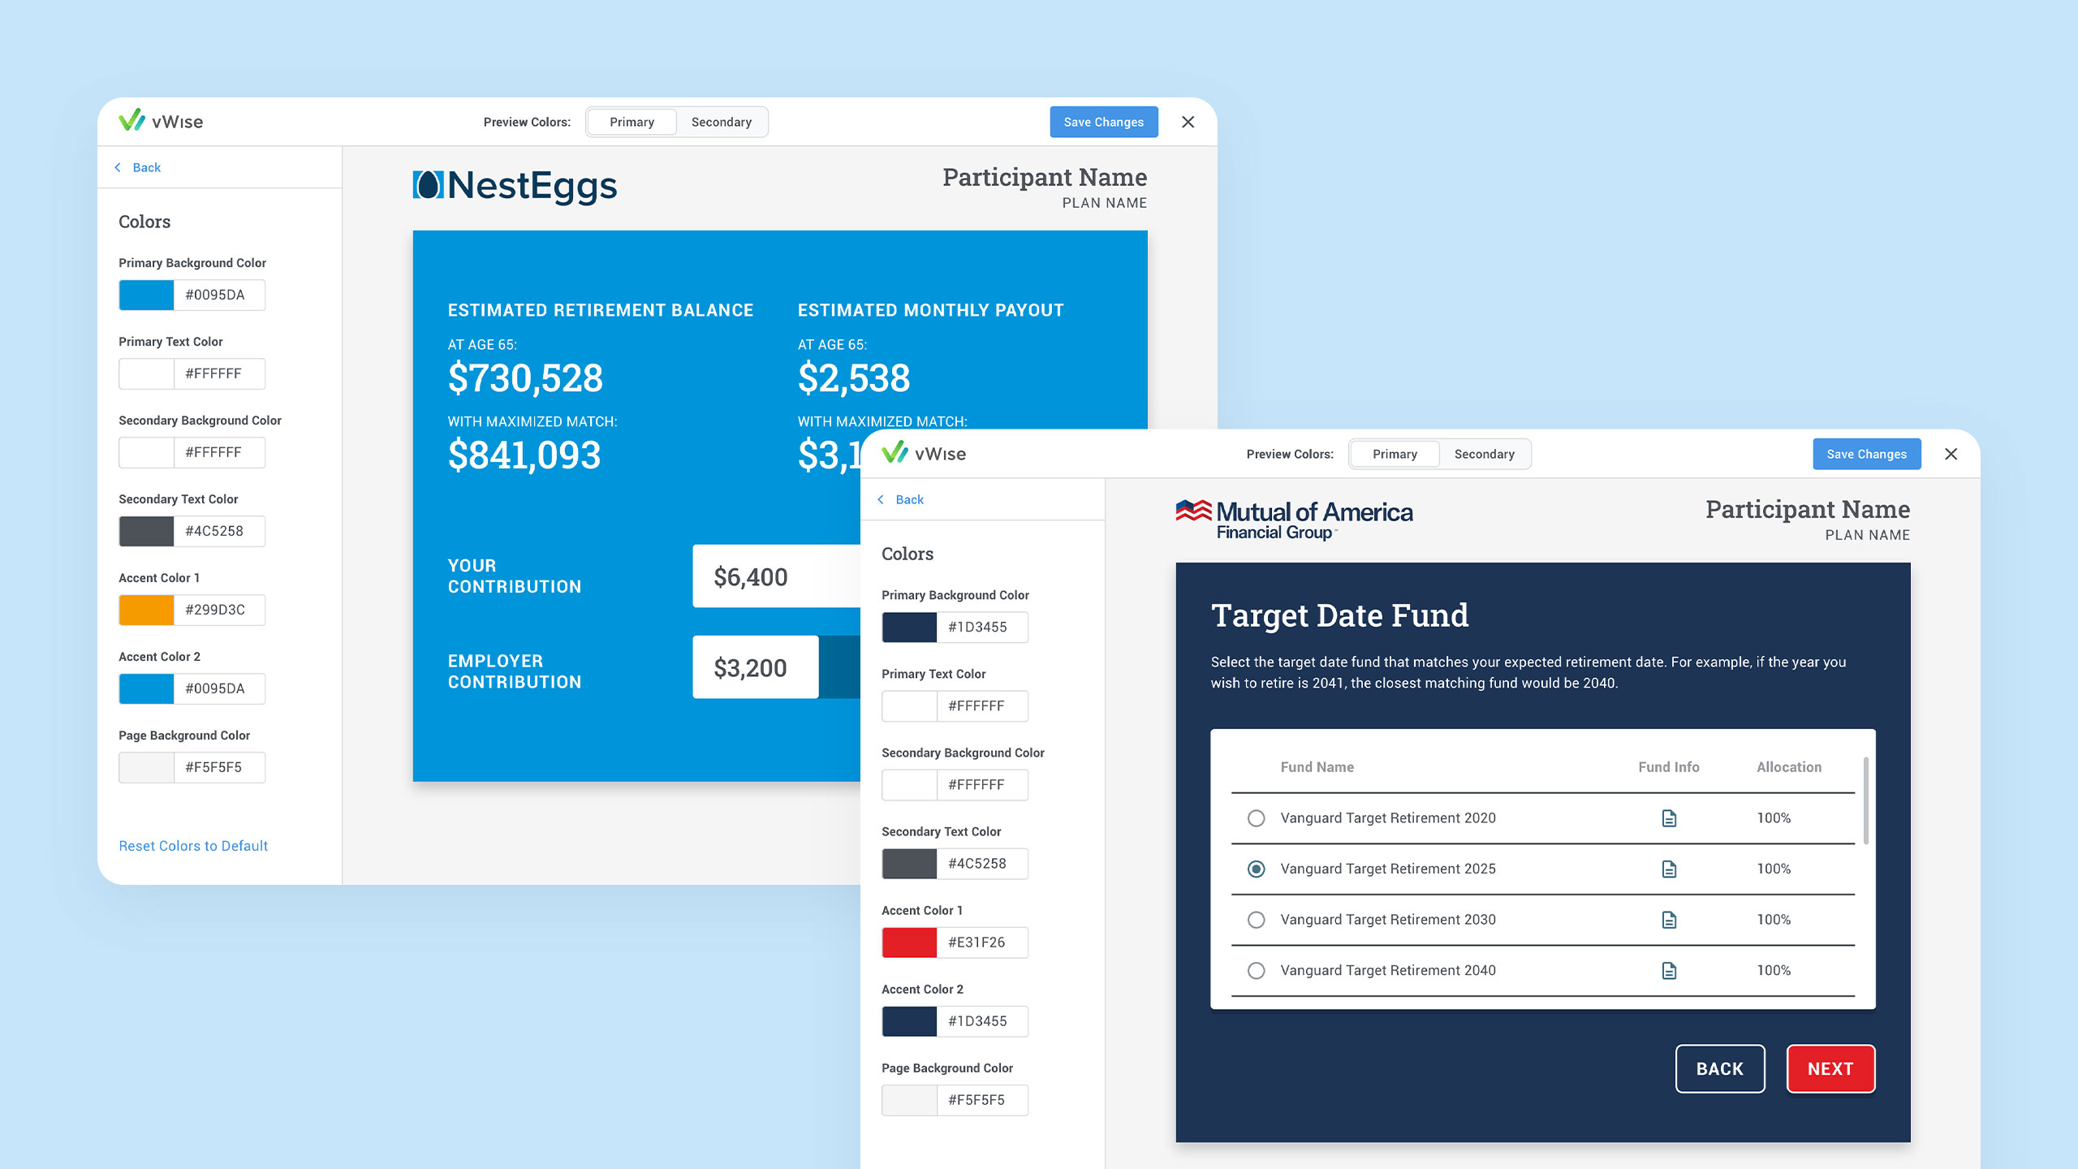
Task: Click Reset Colors to Default link
Action: 193,846
